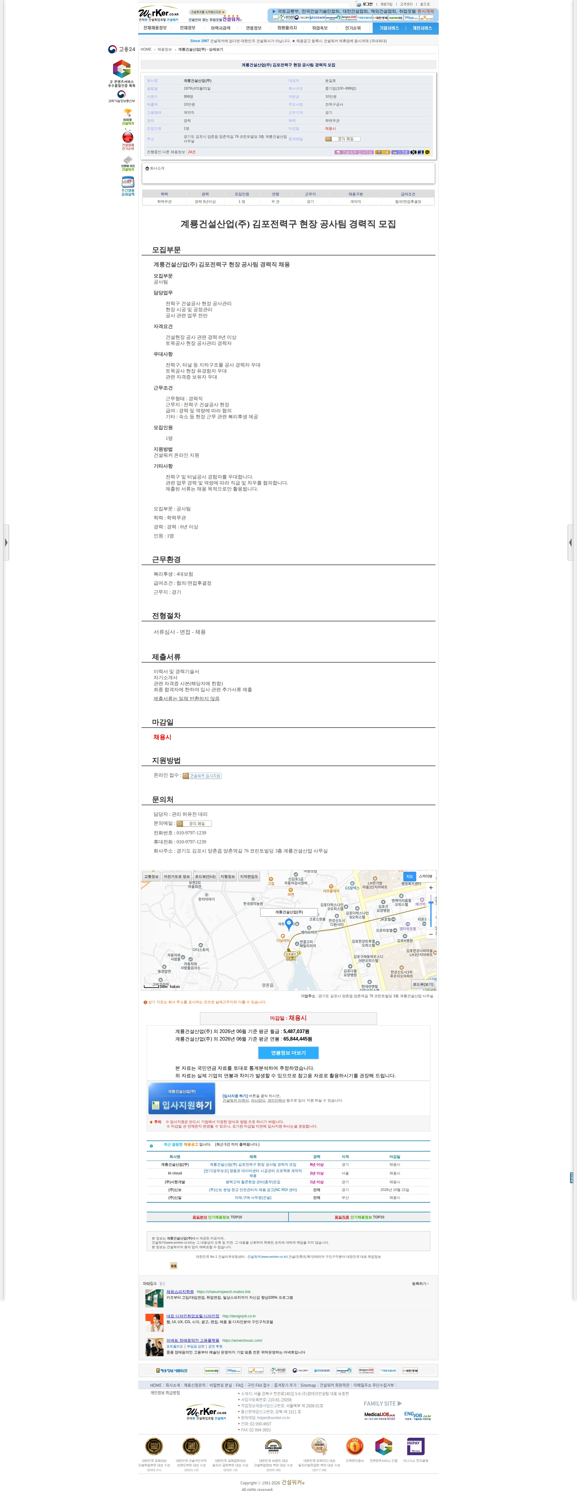Expand the right side panel arrow
577x1491 pixels.
click(571, 542)
